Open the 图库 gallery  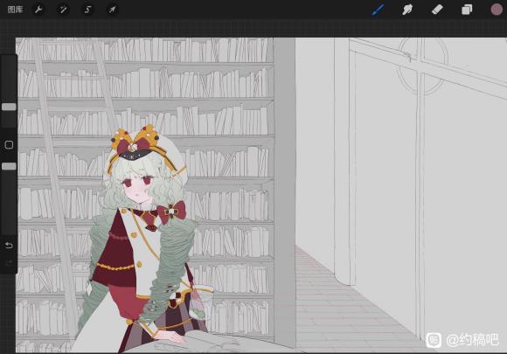pyautogui.click(x=15, y=10)
